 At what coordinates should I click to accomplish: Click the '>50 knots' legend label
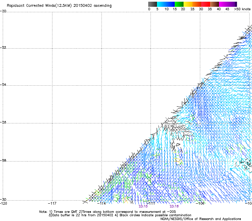242,9
